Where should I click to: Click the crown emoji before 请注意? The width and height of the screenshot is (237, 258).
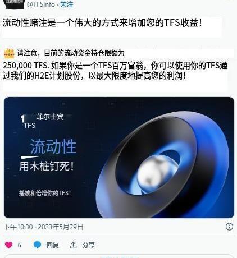pyautogui.click(x=9, y=53)
